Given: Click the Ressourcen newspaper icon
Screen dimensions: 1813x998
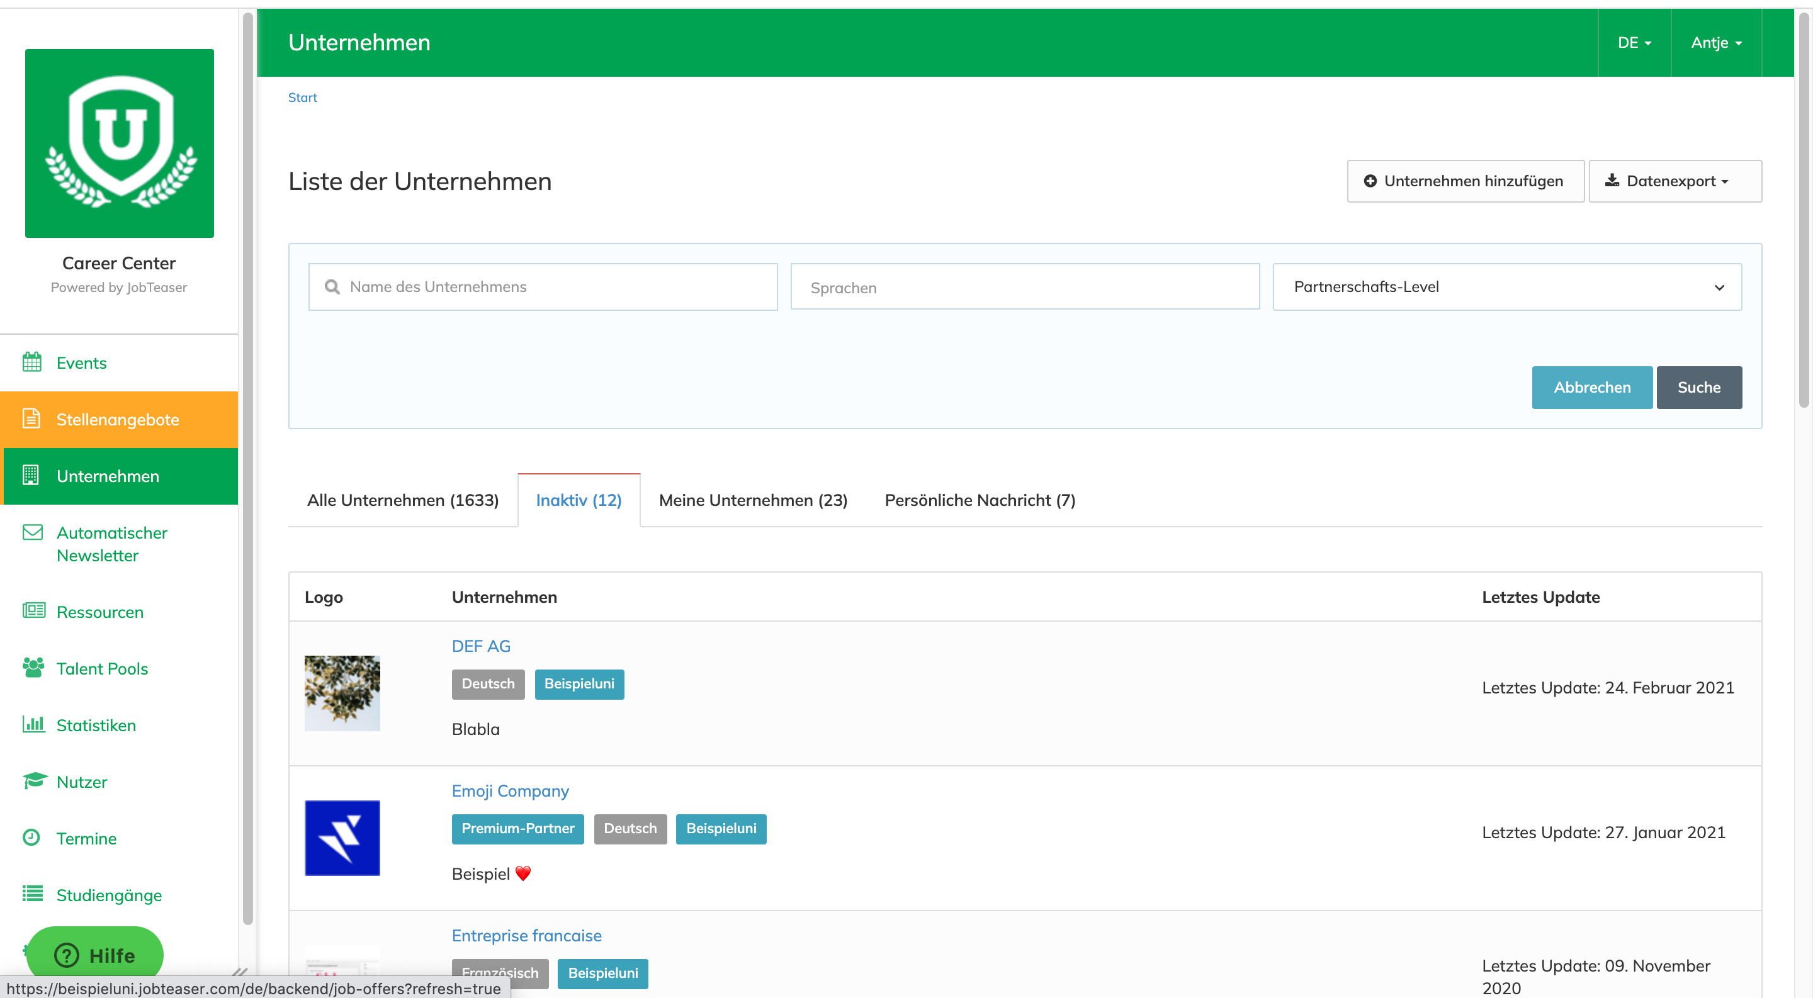Looking at the screenshot, I should (34, 610).
